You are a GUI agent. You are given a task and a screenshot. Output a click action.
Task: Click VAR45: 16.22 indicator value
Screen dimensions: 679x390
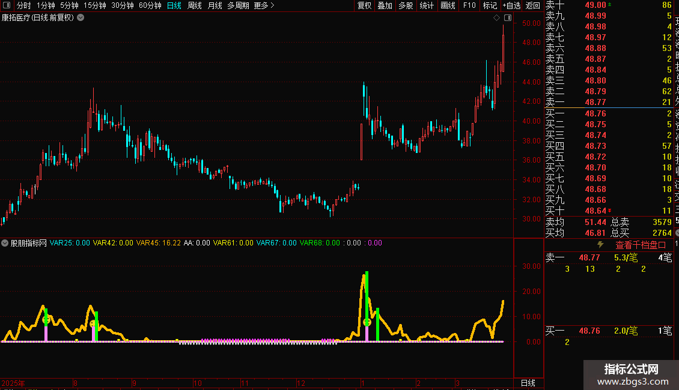pos(159,243)
